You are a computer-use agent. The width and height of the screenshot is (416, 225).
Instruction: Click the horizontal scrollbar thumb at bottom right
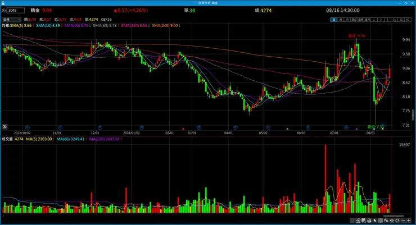pos(394,216)
